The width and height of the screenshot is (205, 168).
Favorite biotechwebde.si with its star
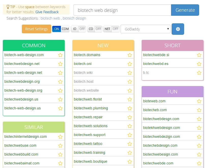199,55
